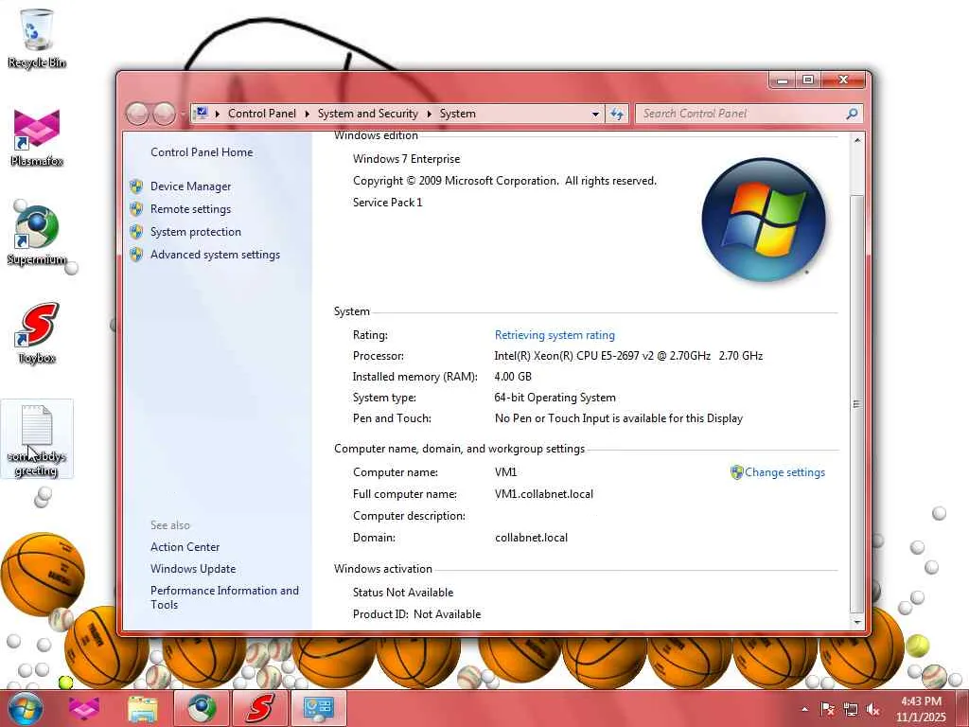The width and height of the screenshot is (969, 727).
Task: Minimize the System window
Action: tap(783, 80)
